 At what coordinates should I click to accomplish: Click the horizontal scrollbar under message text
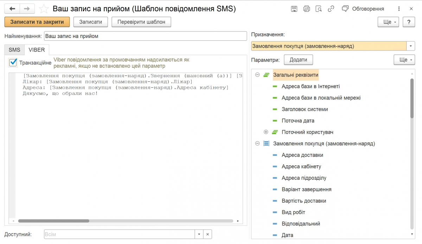(x=54, y=221)
